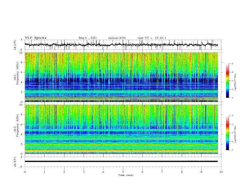Viewport: 249px width, 193px height.
Task: Click the ch.1 "Frequency (kHz)" axis label
Action: [17, 73]
